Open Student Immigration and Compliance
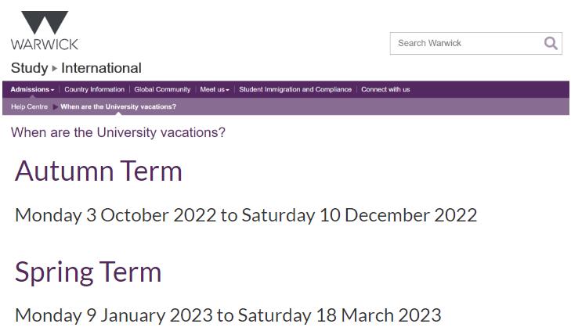Screen dimensions: 571x331 (295, 89)
